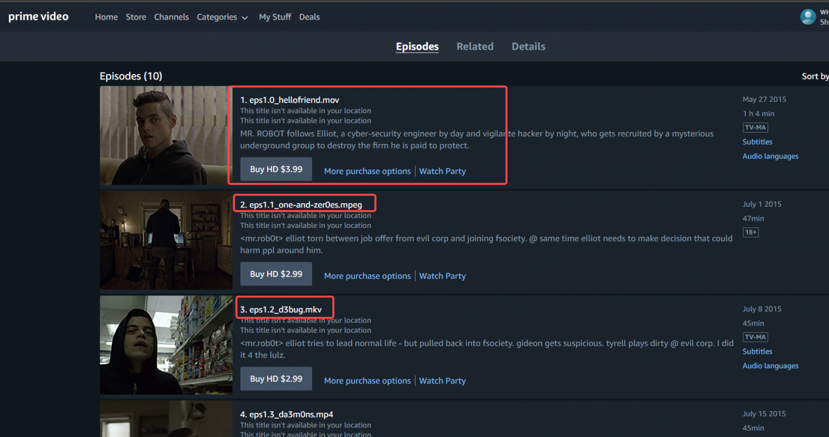Click the July 1 2015 air date
The width and height of the screenshot is (829, 437).
(x=762, y=204)
